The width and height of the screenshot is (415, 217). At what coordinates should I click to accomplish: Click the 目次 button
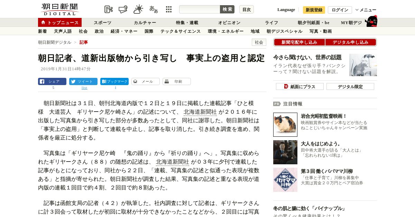247,9
